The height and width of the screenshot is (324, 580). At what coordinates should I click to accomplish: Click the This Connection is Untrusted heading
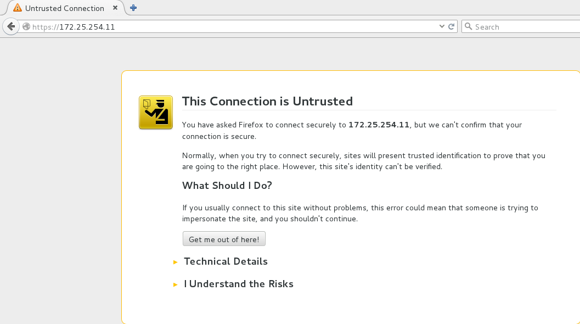coord(267,102)
